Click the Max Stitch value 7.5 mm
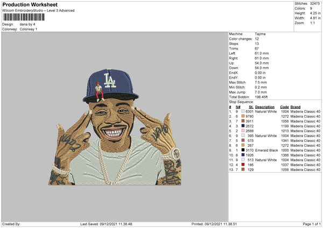 (261, 82)
